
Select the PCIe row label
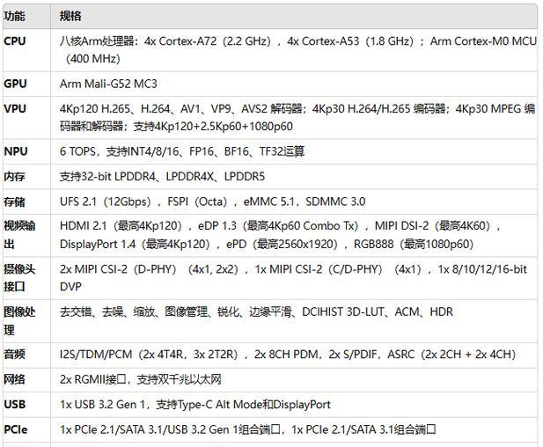point(16,429)
